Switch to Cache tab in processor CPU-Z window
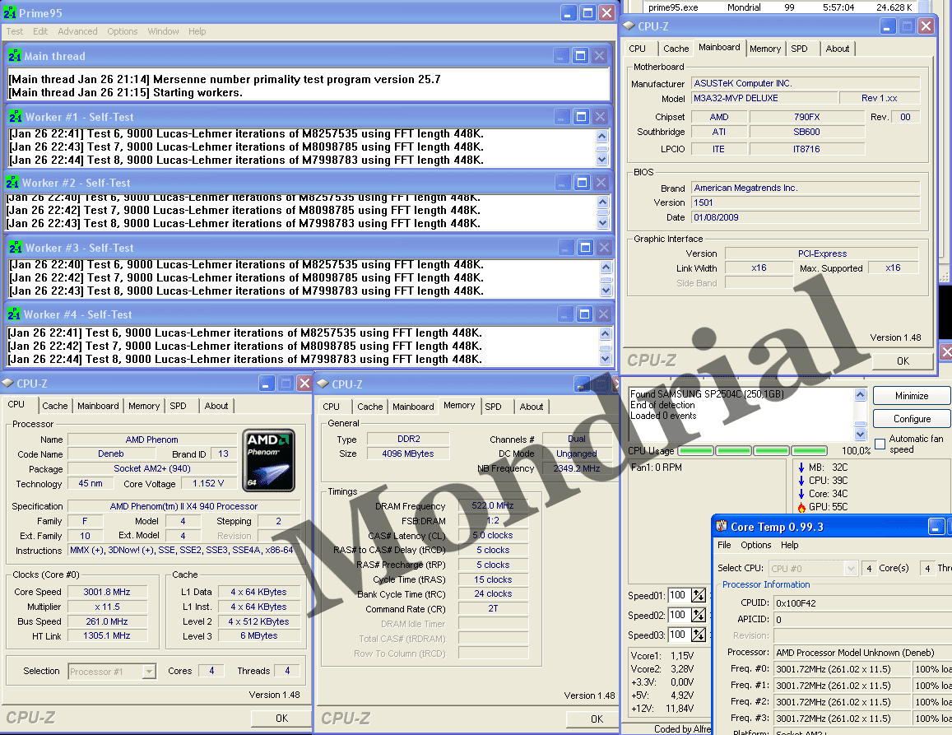The width and height of the screenshot is (952, 735). [54, 406]
